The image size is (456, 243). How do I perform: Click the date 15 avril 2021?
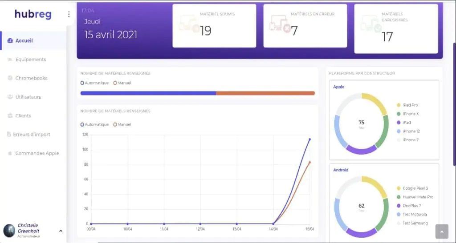111,35
